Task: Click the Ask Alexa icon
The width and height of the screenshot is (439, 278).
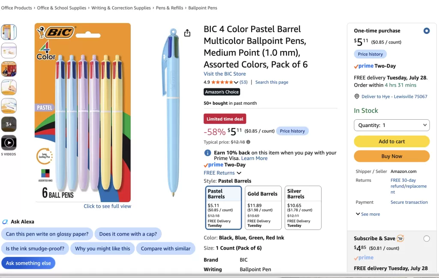Action: pyautogui.click(x=5, y=222)
